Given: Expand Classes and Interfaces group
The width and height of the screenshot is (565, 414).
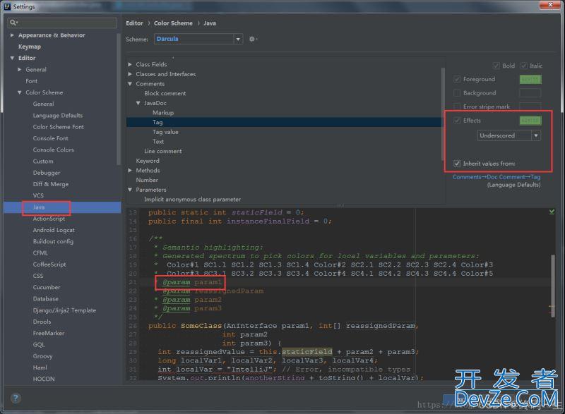Looking at the screenshot, I should point(130,74).
